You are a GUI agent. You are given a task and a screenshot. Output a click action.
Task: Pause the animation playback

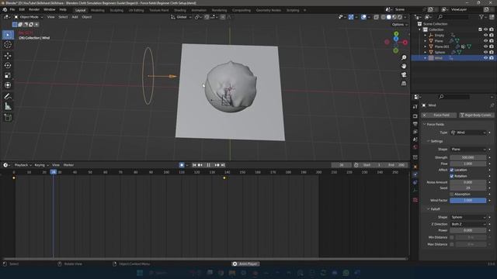coord(209,165)
